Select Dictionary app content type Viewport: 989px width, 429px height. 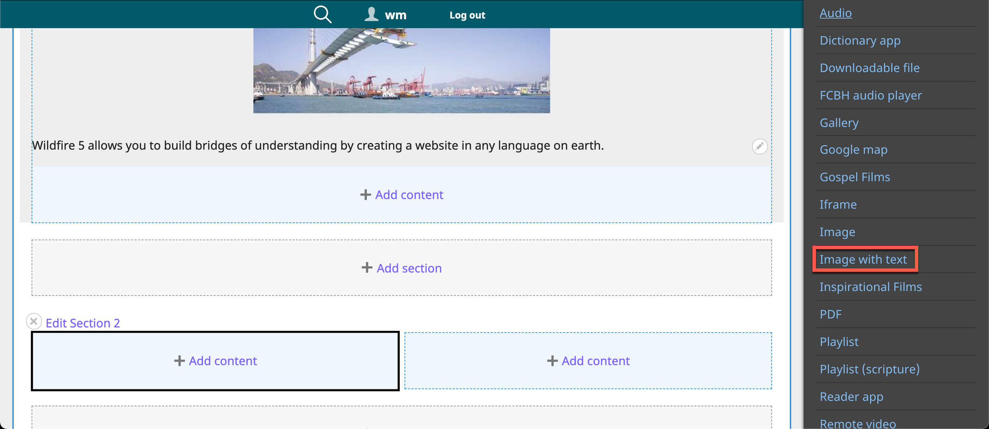point(860,40)
